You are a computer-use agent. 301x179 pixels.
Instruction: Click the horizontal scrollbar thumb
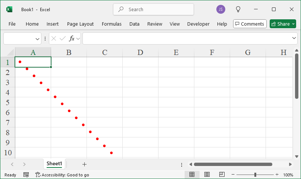233,164
